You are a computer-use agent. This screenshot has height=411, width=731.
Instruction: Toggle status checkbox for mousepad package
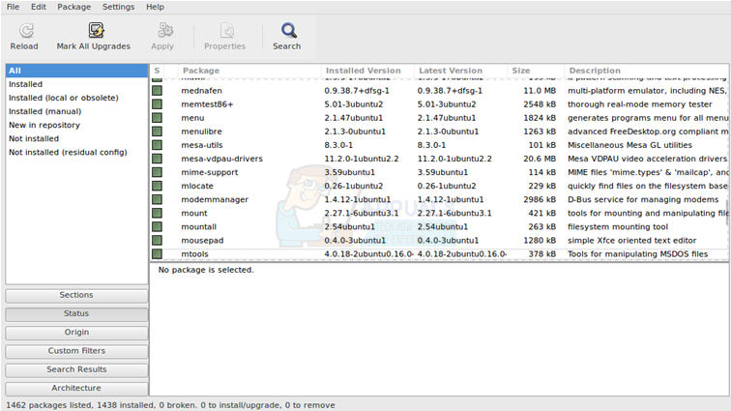pos(157,240)
